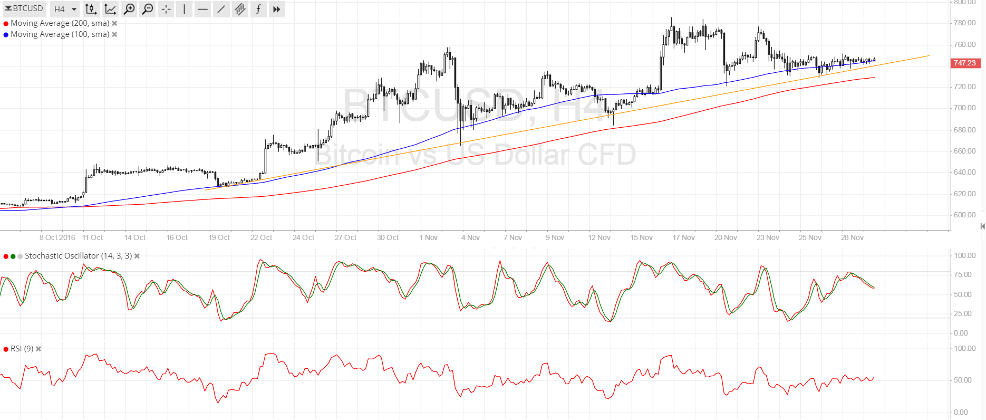
Task: Select the equidistant channel drawing tool
Action: point(239,9)
